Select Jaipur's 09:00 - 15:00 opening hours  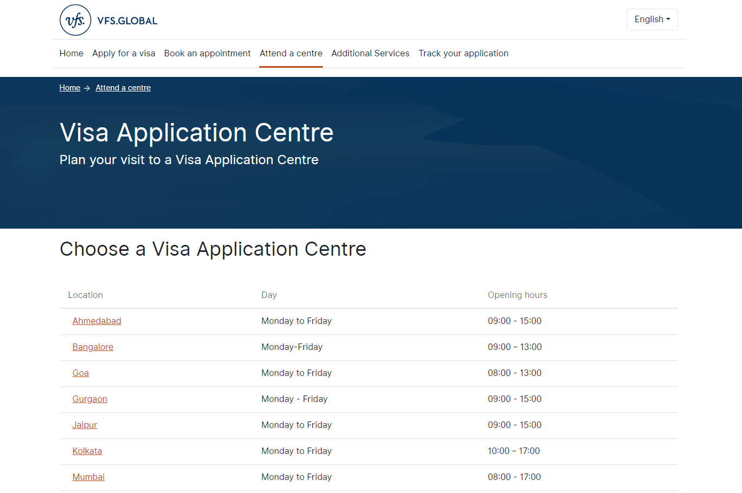tap(515, 425)
